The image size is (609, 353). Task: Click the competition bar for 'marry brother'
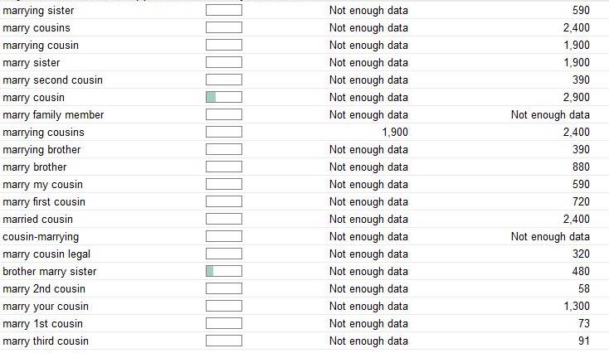click(x=224, y=167)
